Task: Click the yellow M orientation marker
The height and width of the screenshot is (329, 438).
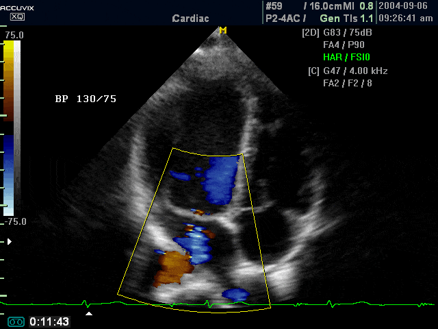Action: [x=223, y=30]
